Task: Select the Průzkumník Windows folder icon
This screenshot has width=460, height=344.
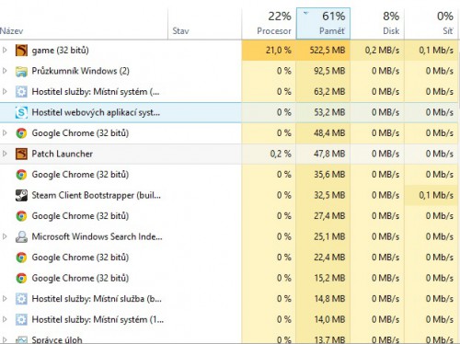Action: tap(21, 71)
